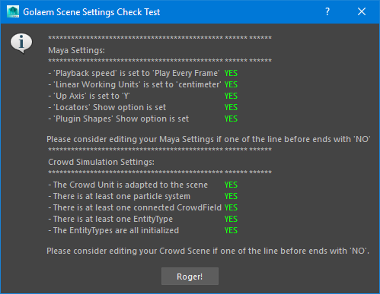Select YES beside connected CrowdField line
Image resolution: width=380 pixels, height=294 pixels.
point(231,207)
